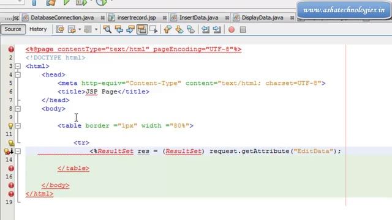Click the request.getAttribute call text

tap(250, 151)
